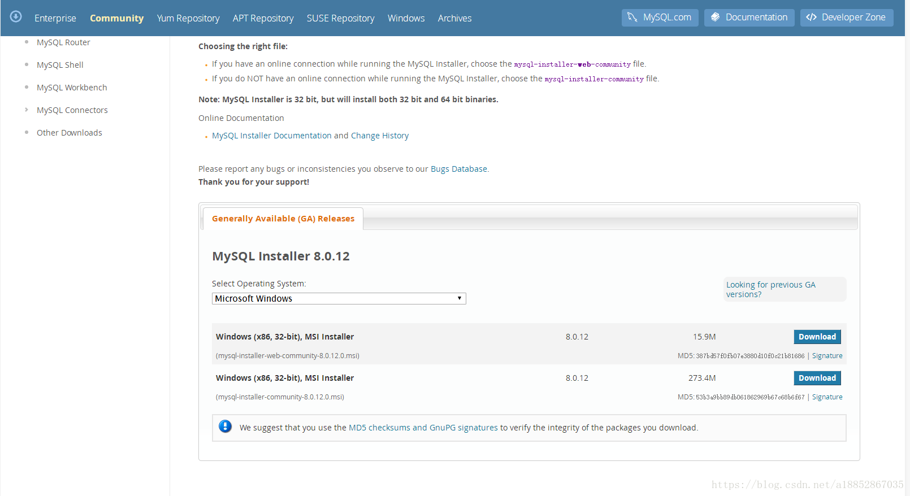Open the SUSE Repository tab
The height and width of the screenshot is (496, 910).
340,18
